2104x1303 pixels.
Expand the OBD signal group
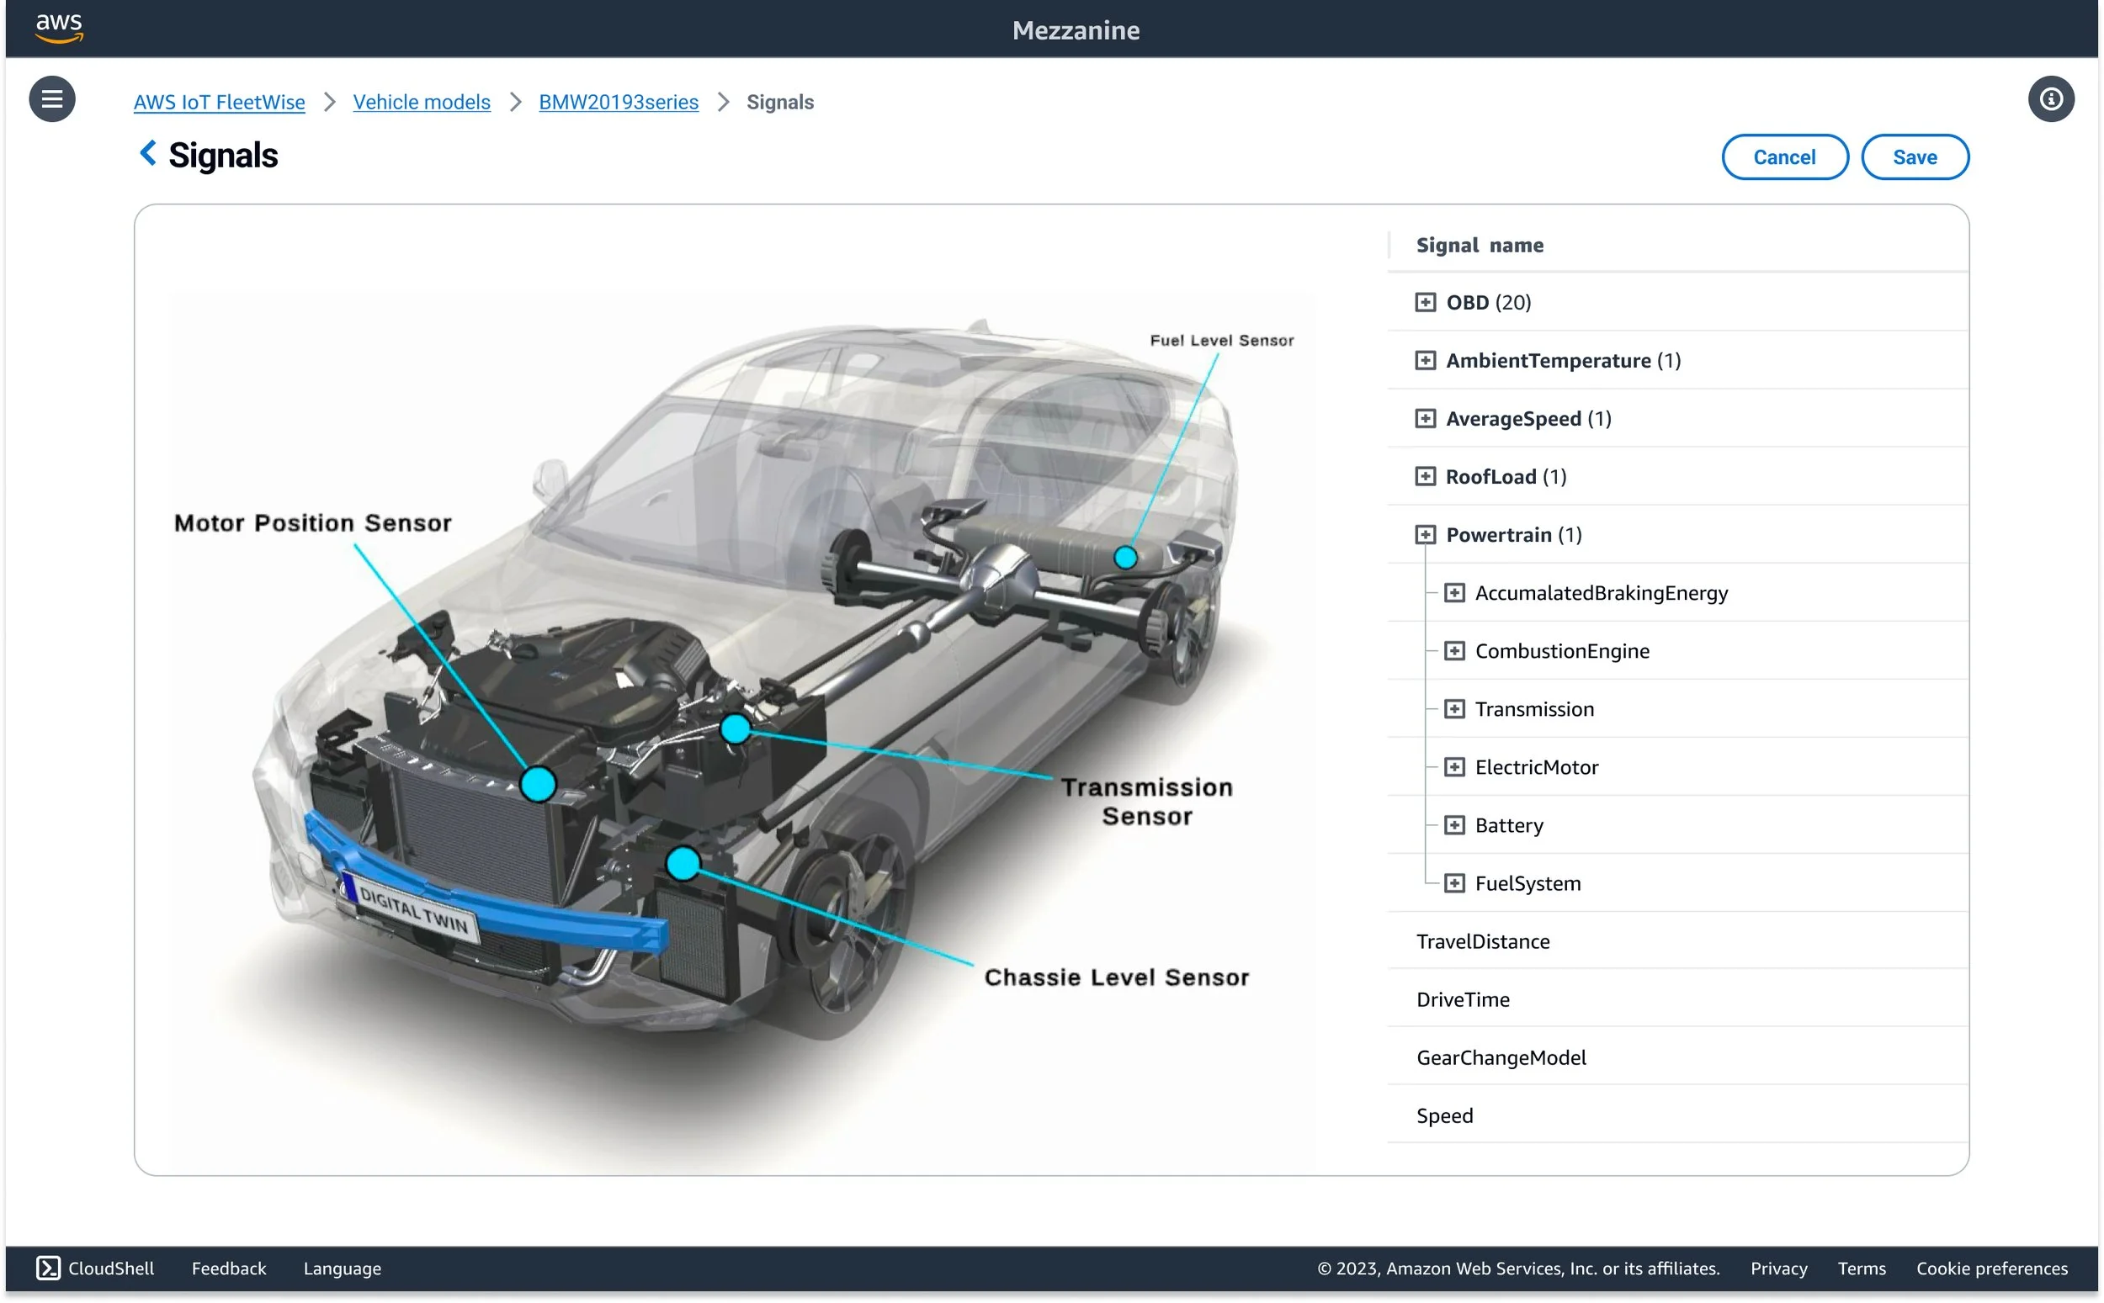(x=1425, y=303)
